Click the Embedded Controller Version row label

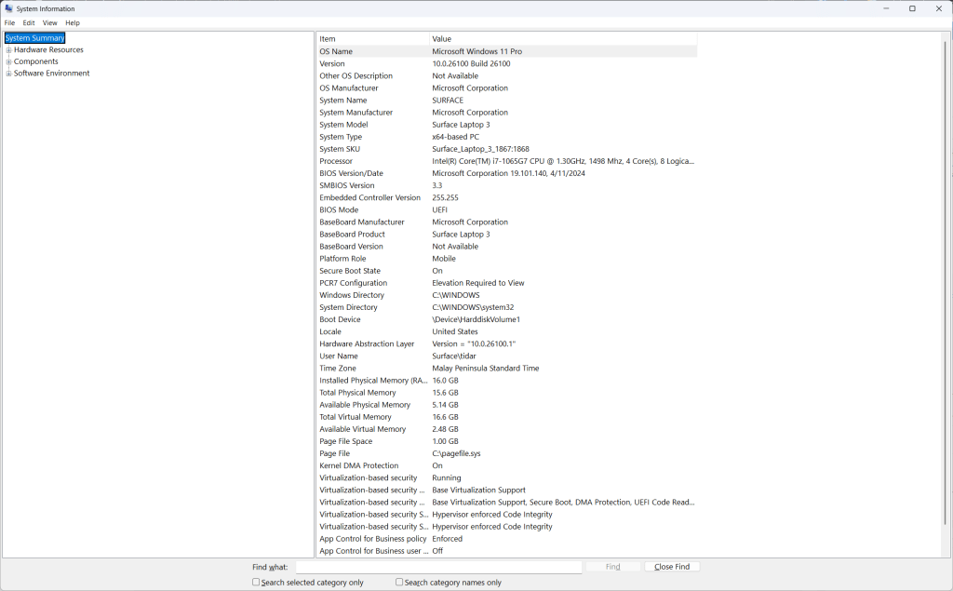(x=369, y=197)
